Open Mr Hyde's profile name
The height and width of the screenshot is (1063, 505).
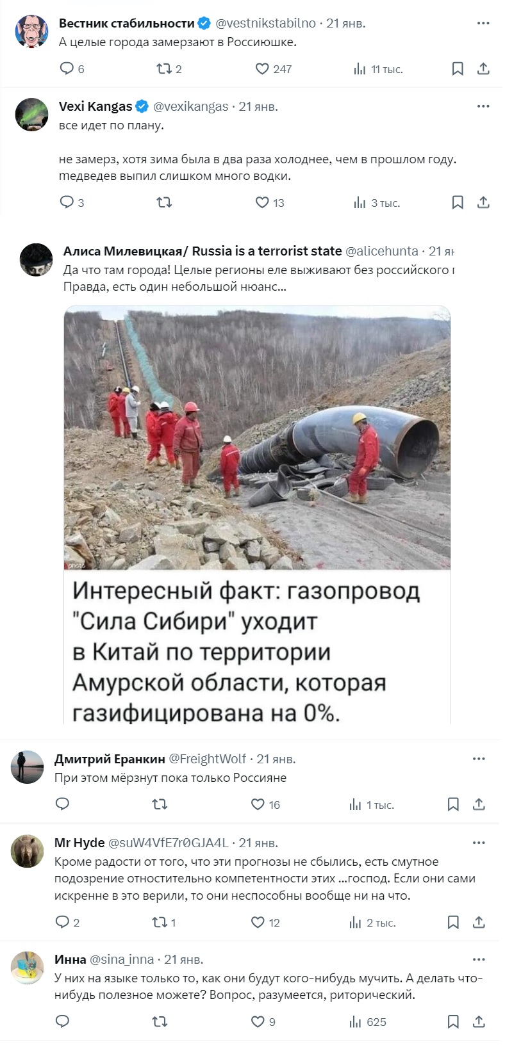pos(79,842)
